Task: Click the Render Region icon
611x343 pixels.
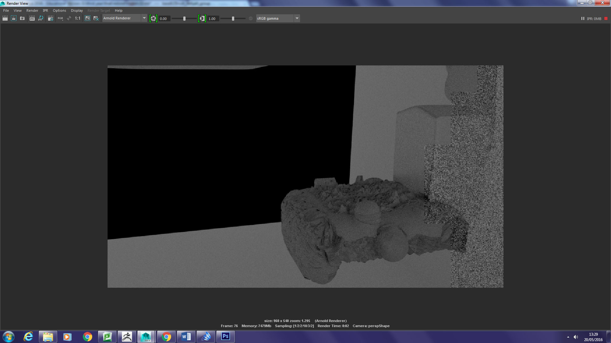Action: pos(14,18)
